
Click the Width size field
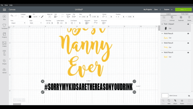click(x=84, y=17)
